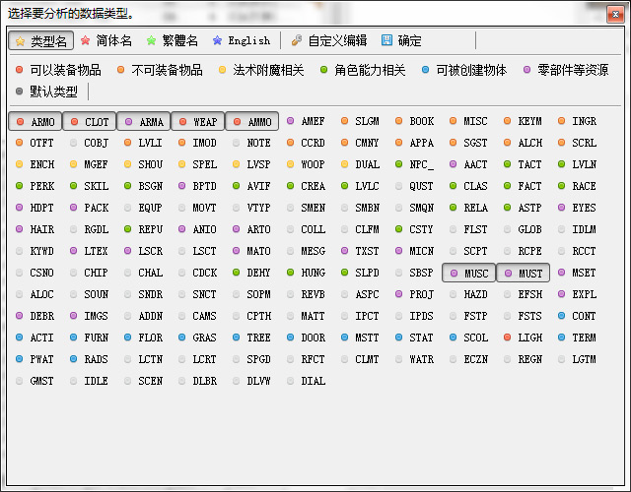Click the purple dot beside EXPL

562,294
